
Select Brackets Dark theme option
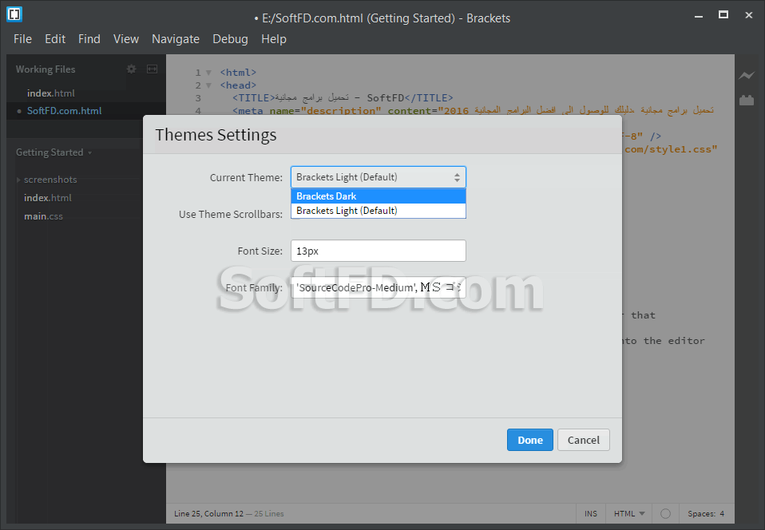379,196
